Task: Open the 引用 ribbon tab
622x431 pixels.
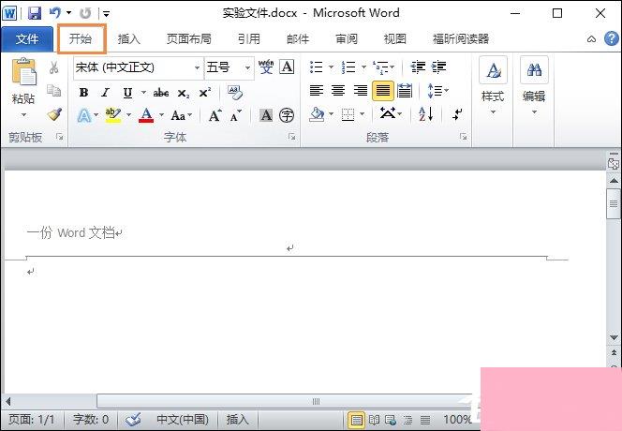Action: (249, 39)
